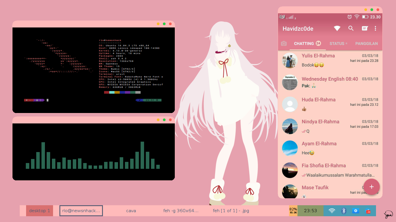The width and height of the screenshot is (396, 222).
Task: Click the tallest right bar in cava visualizer
Action: pos(142,155)
